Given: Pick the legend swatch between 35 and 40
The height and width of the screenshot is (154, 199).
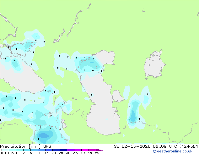Looking at the screenshot, I should click(78, 150).
